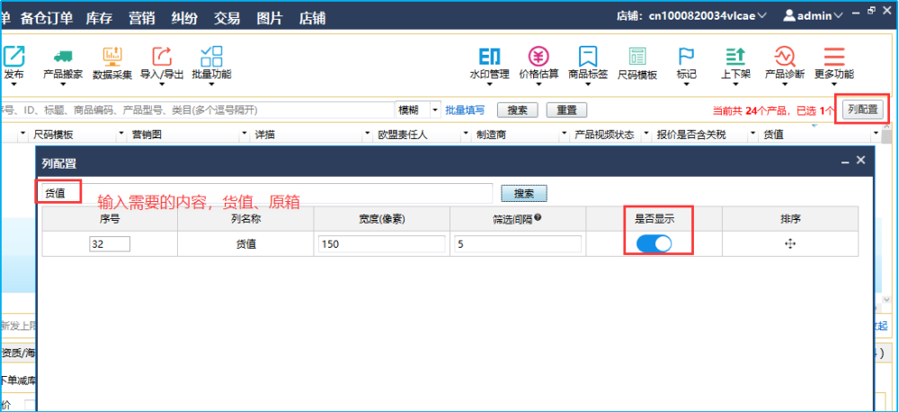
Task: Click the 产品视频状态 column header
Action: (x=604, y=135)
